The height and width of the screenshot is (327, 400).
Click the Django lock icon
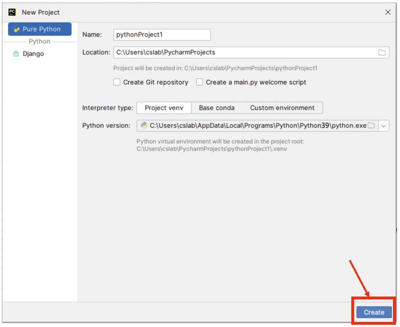tap(16, 54)
